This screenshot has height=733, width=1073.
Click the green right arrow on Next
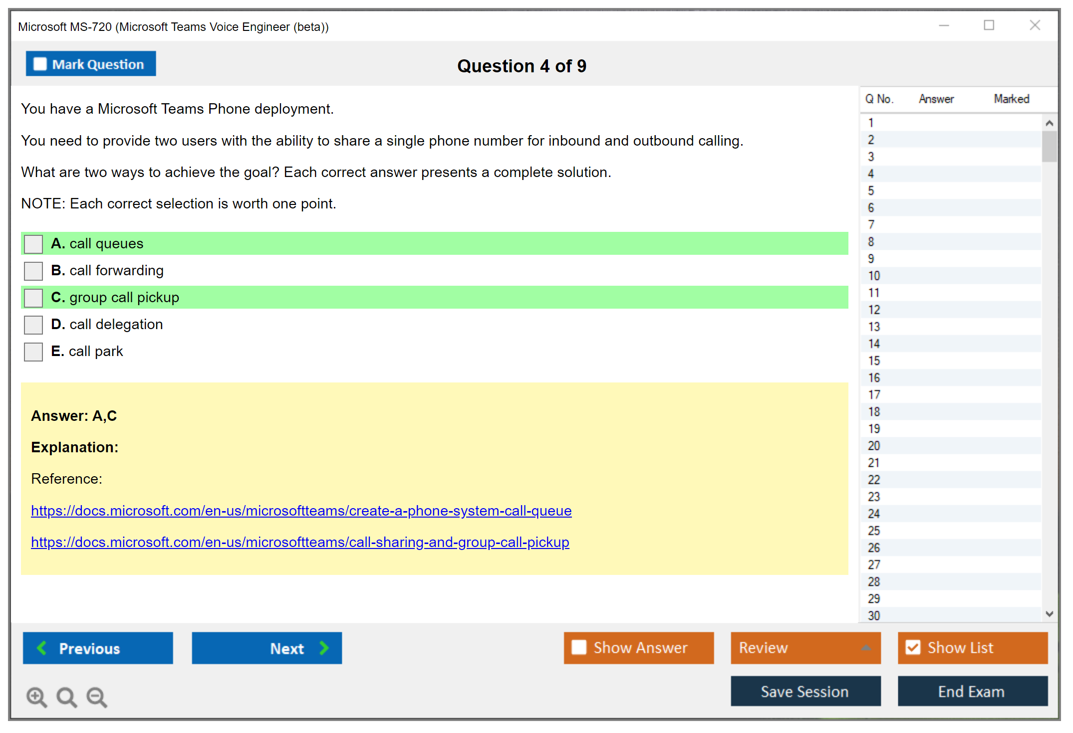pyautogui.click(x=324, y=648)
